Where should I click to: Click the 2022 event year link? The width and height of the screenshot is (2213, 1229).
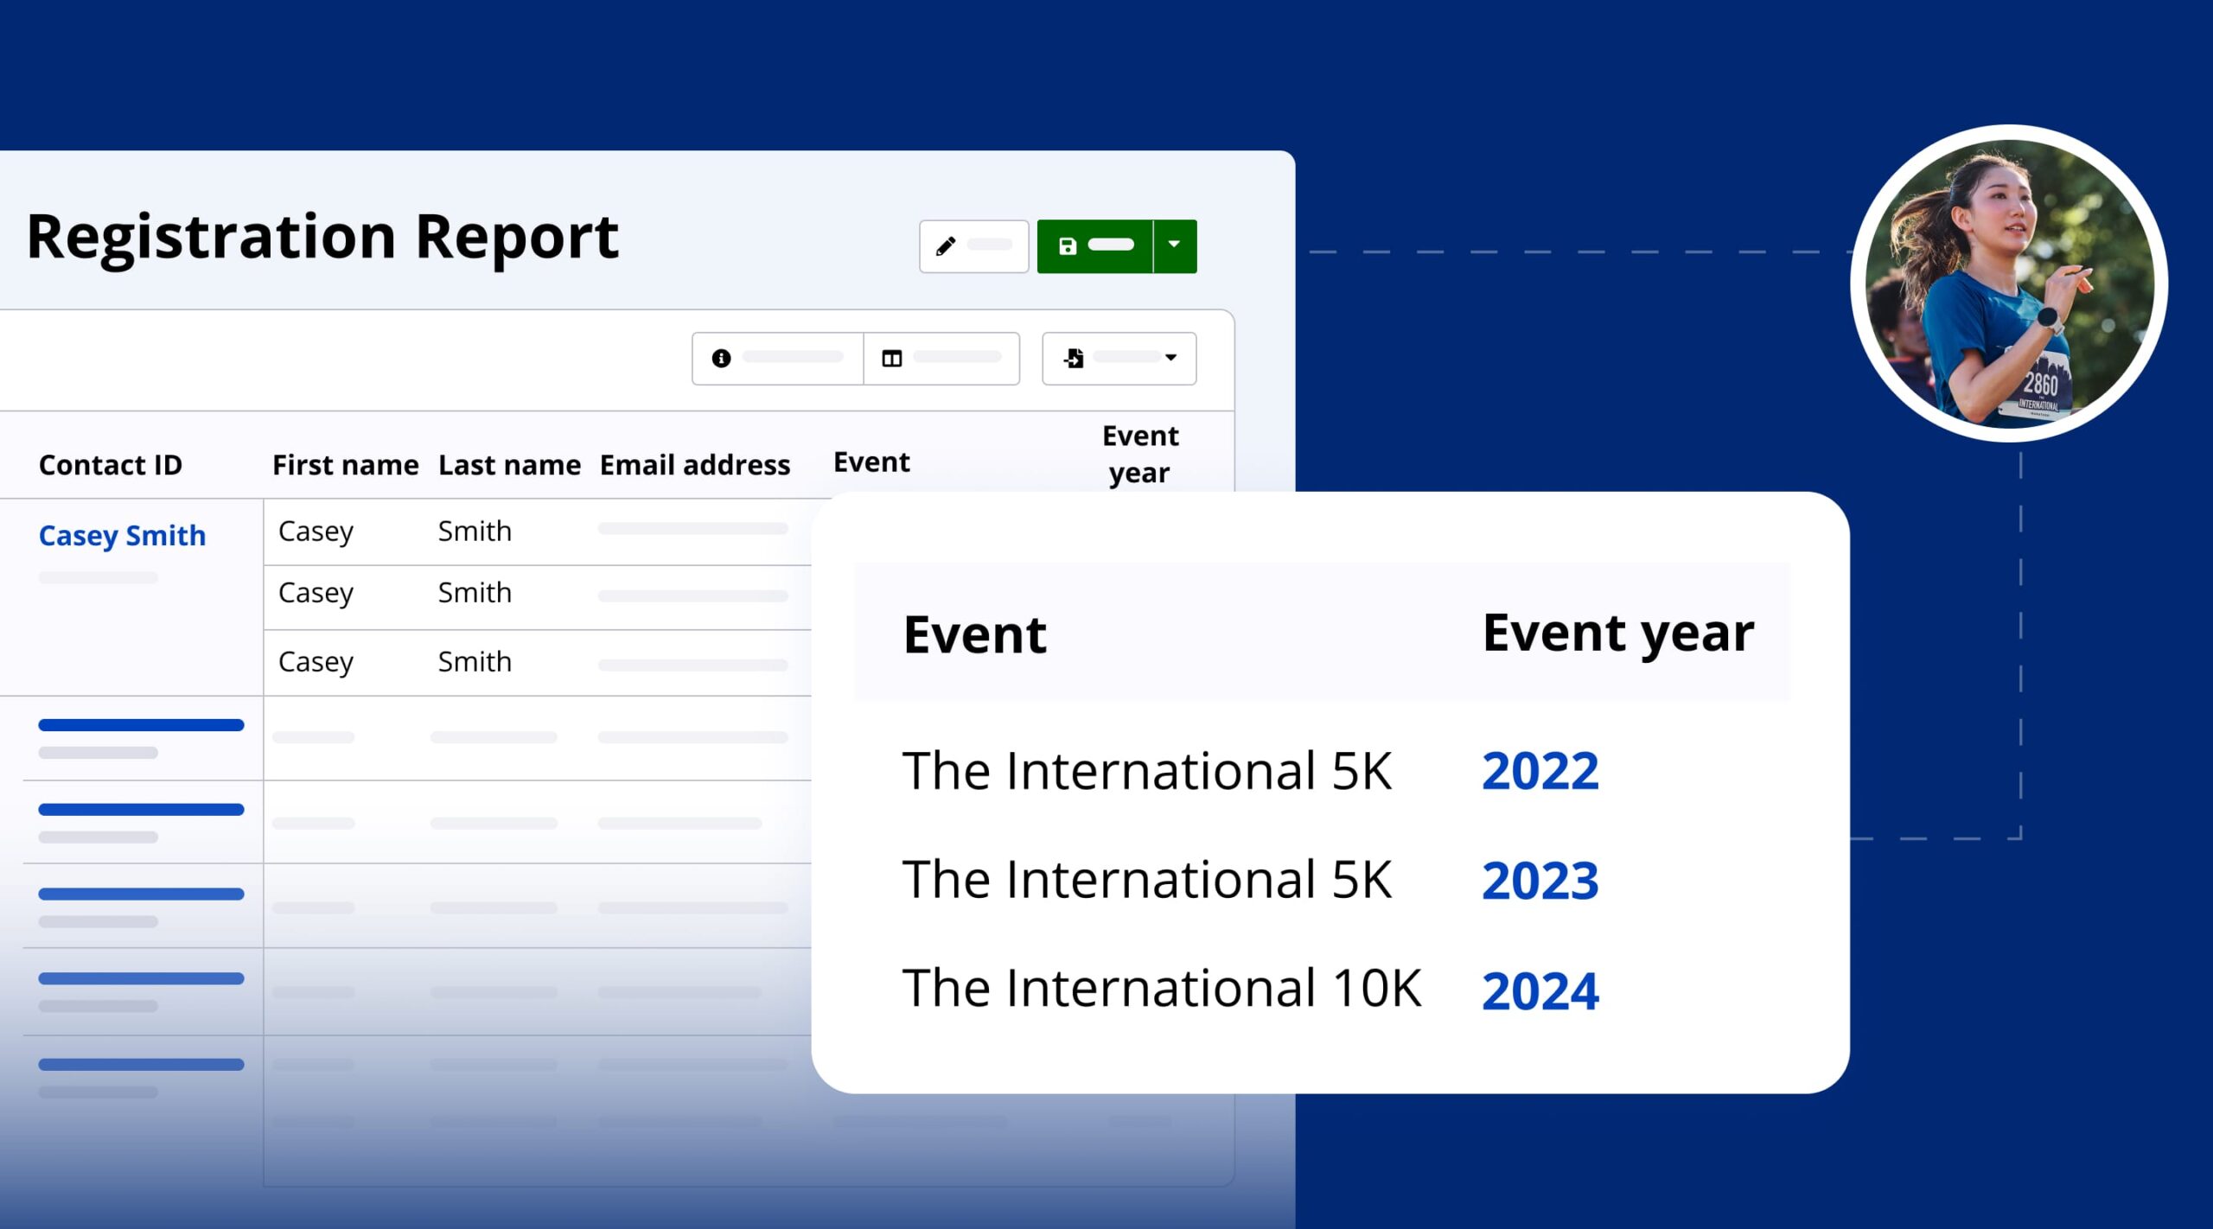[1540, 770]
